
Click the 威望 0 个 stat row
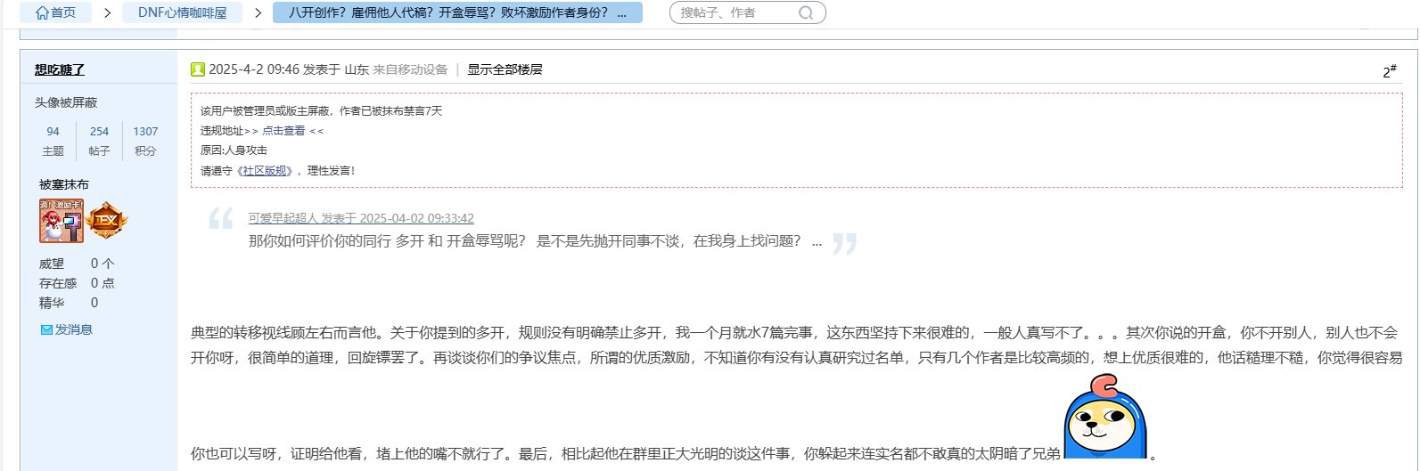[x=77, y=264]
